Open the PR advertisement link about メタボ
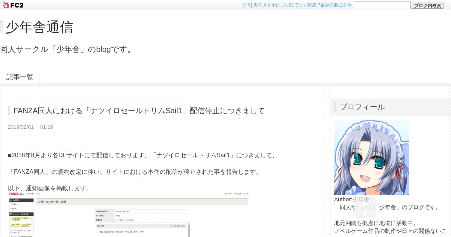This screenshot has width=451, height=237. point(297,5)
